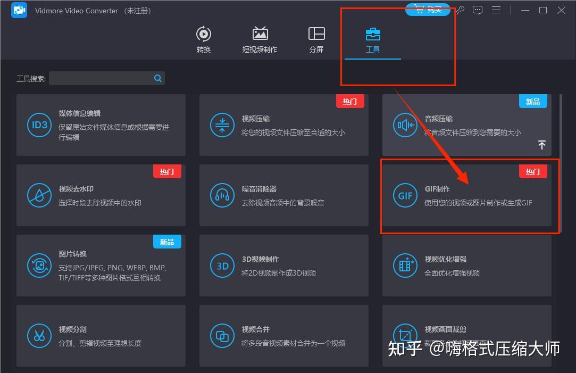The image size is (576, 373).
Task: Open the video watermark remover icon
Action: pyautogui.click(x=39, y=195)
